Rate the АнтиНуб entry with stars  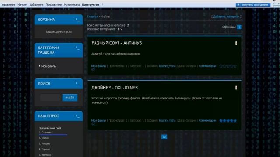(x=228, y=66)
